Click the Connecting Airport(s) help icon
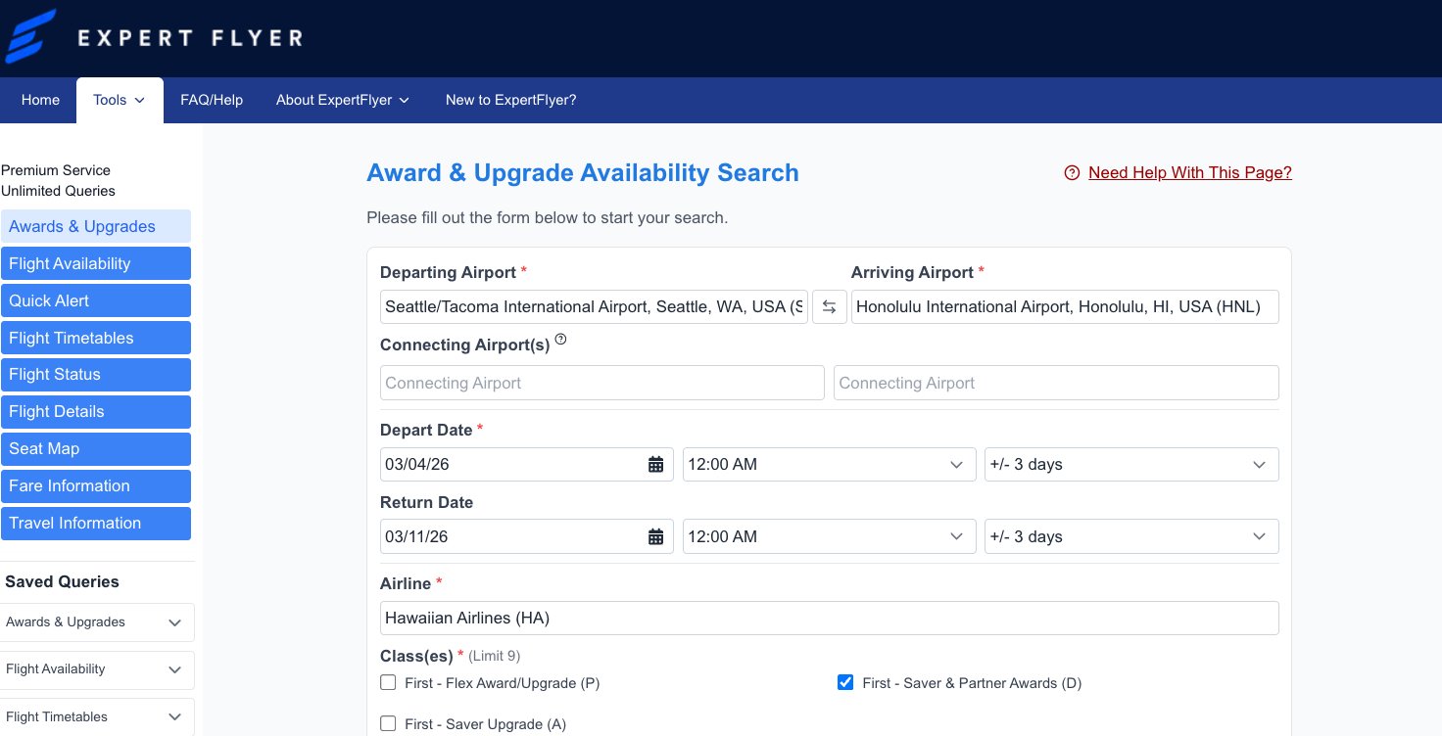 [560, 339]
